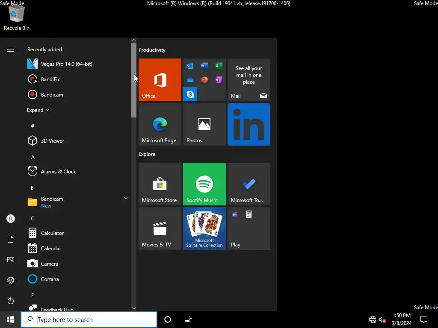Expand the Bandicam folder chevron

[126, 198]
